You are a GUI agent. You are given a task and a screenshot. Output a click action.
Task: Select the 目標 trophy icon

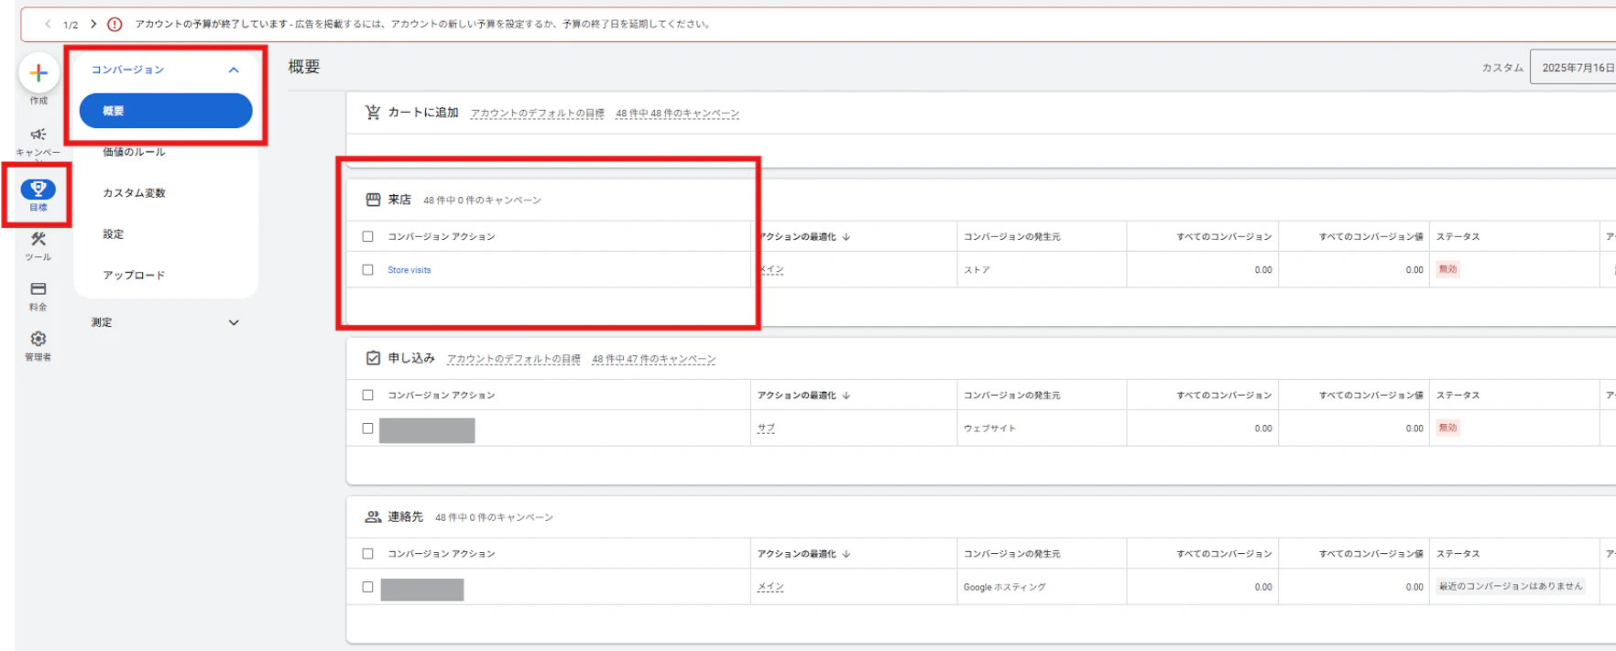tap(38, 190)
